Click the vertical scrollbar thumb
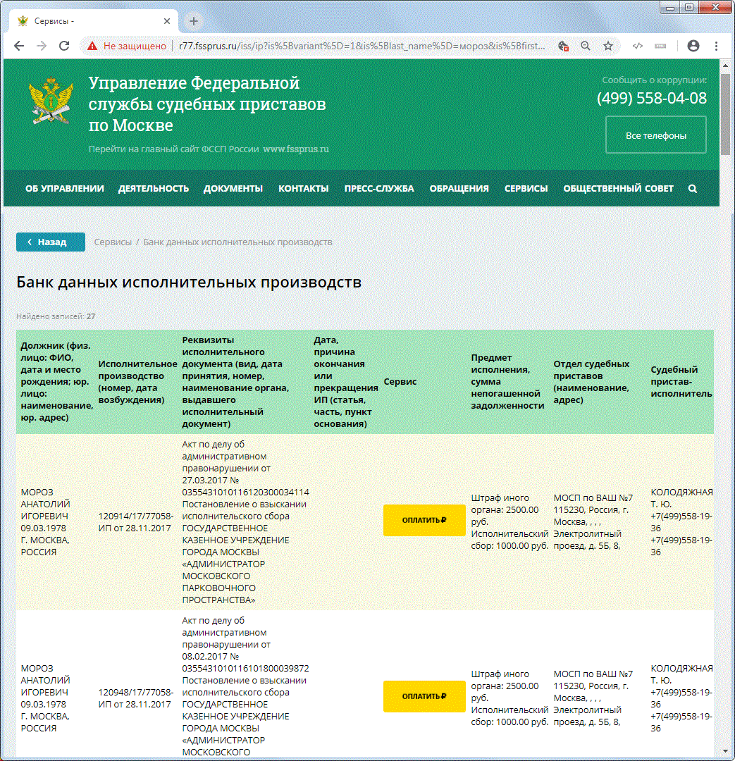Viewport: 735px width, 761px height. (x=725, y=114)
